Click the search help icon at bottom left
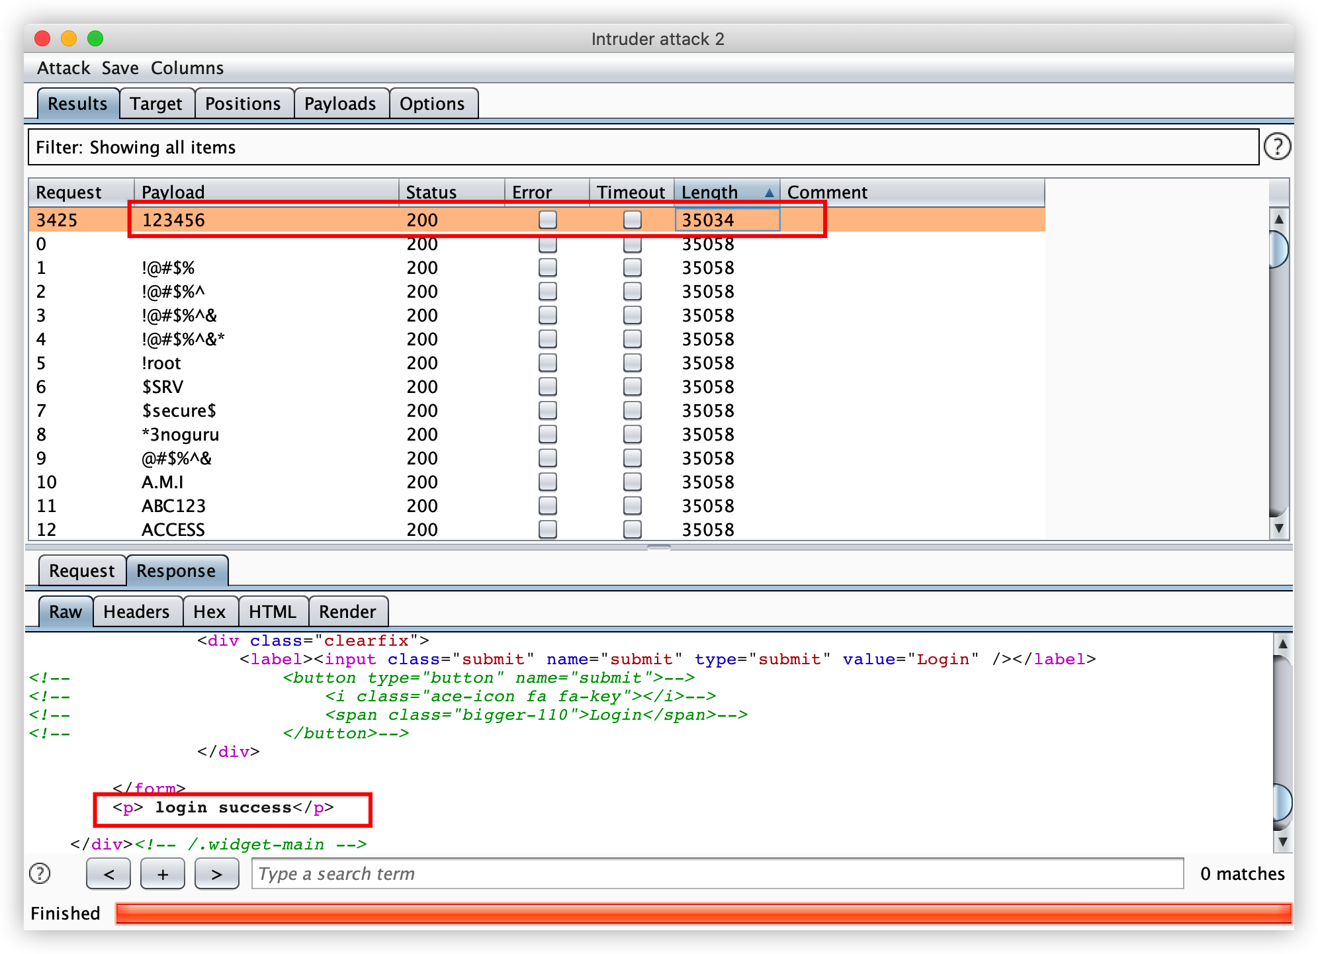 click(x=40, y=873)
